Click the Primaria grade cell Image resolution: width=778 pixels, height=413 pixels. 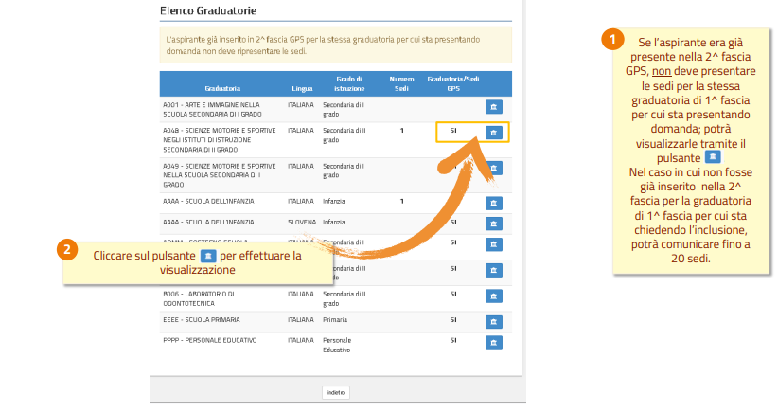tap(335, 319)
